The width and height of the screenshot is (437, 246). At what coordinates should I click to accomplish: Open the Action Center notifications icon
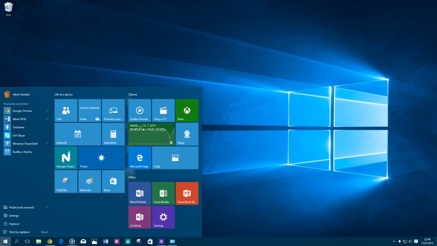[x=416, y=242]
